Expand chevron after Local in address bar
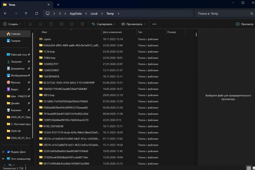This screenshot has height=170, width=255. [102, 14]
